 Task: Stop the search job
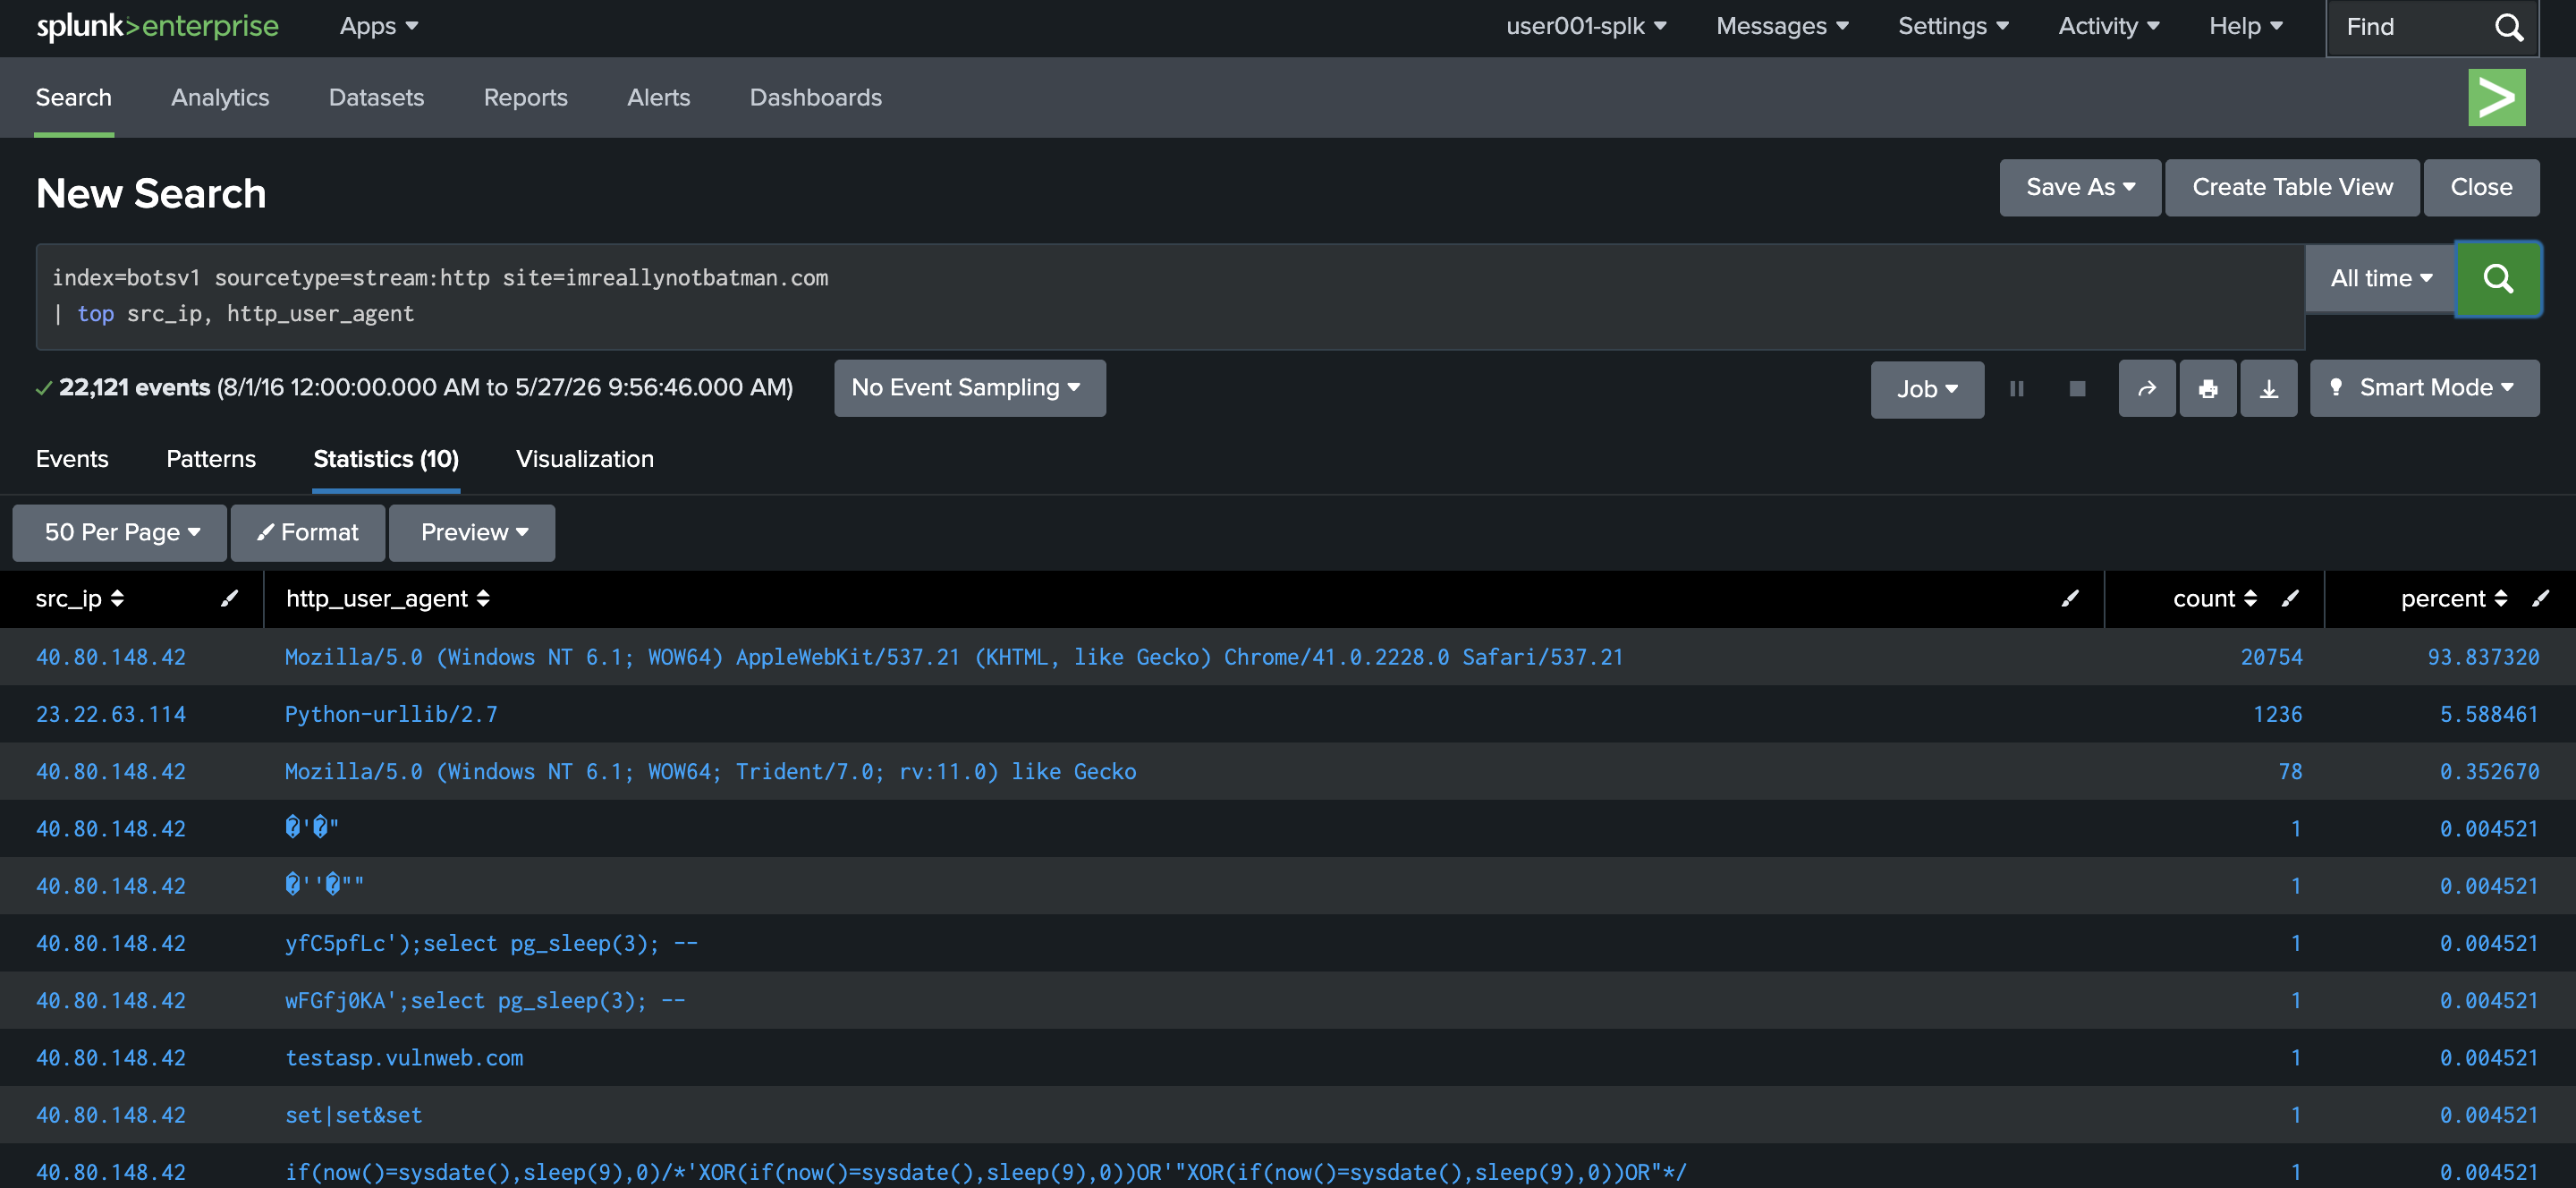tap(2077, 388)
